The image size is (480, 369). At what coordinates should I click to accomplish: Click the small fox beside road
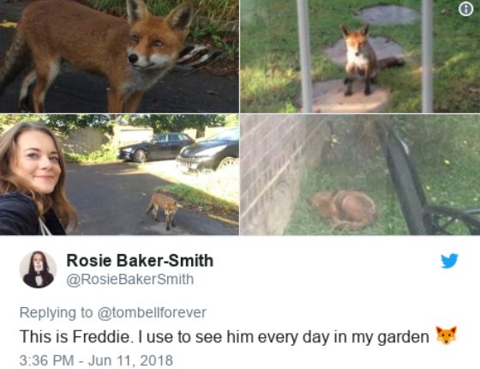pos(163,209)
